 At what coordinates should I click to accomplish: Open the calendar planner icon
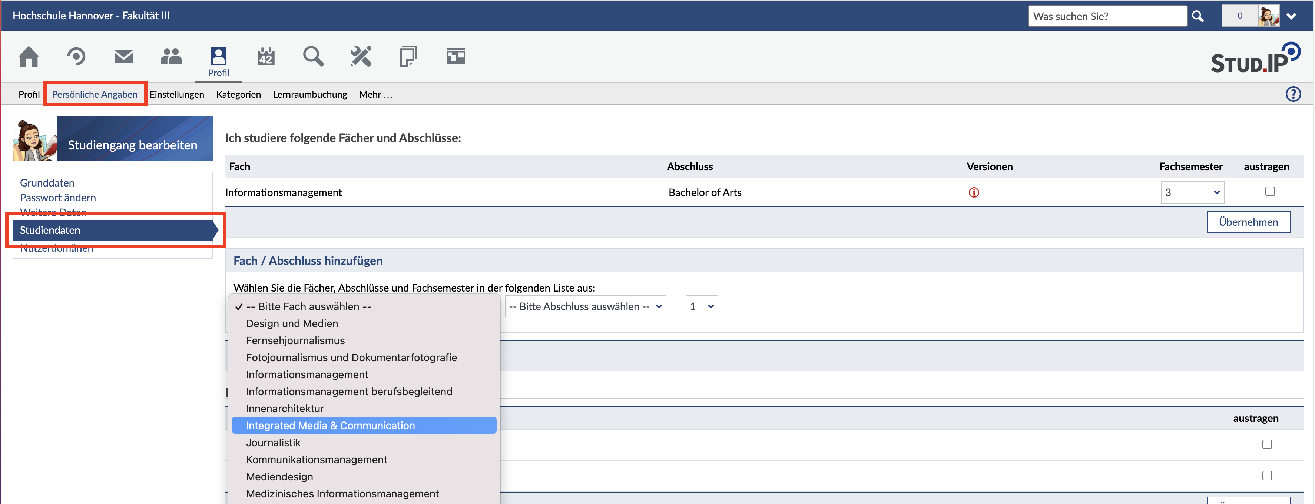265,57
